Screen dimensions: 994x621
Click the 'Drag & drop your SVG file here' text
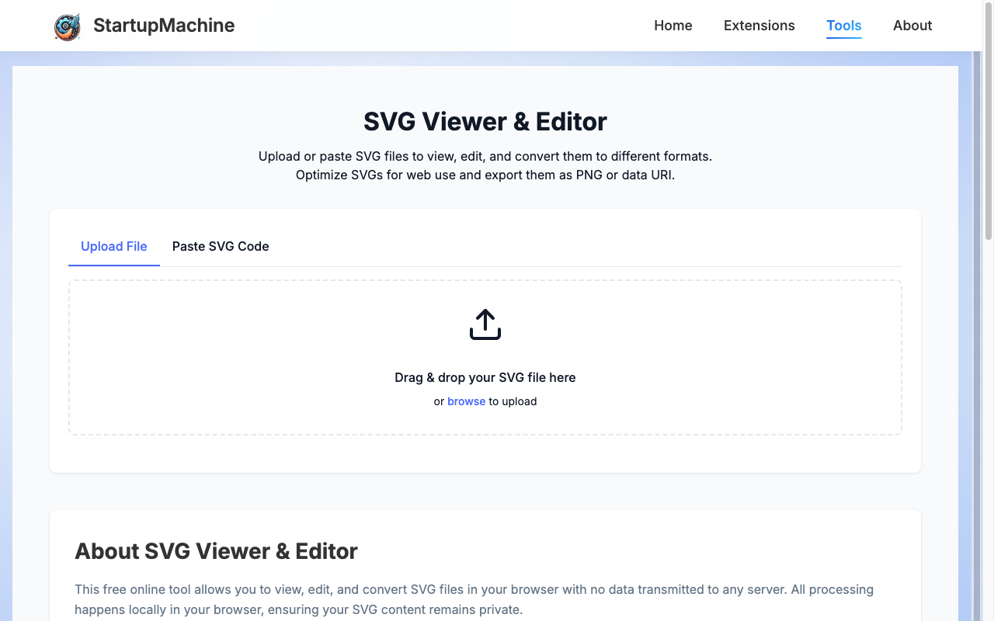point(485,377)
